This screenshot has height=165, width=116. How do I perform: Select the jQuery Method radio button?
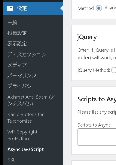point(114,70)
